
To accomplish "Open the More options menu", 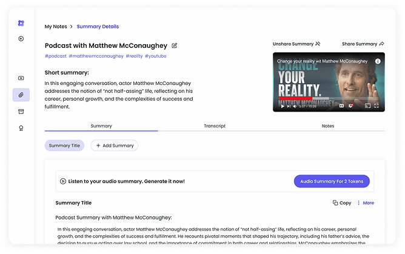I will point(366,203).
